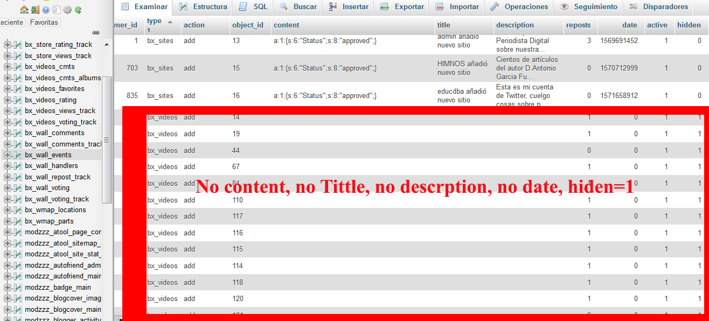The height and width of the screenshot is (321, 709).
Task: Click table icon beside bx_videos_views_track
Action: coord(18,111)
